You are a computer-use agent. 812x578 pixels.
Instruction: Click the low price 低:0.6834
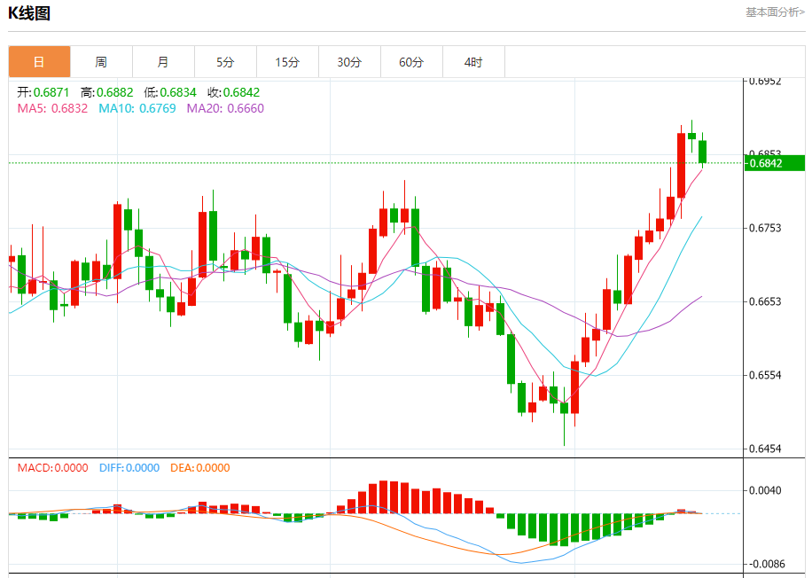pos(170,92)
